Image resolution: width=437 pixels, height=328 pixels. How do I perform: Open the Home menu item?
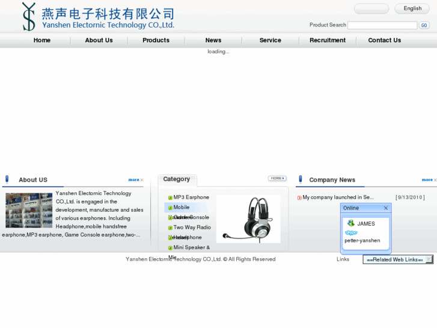click(42, 40)
